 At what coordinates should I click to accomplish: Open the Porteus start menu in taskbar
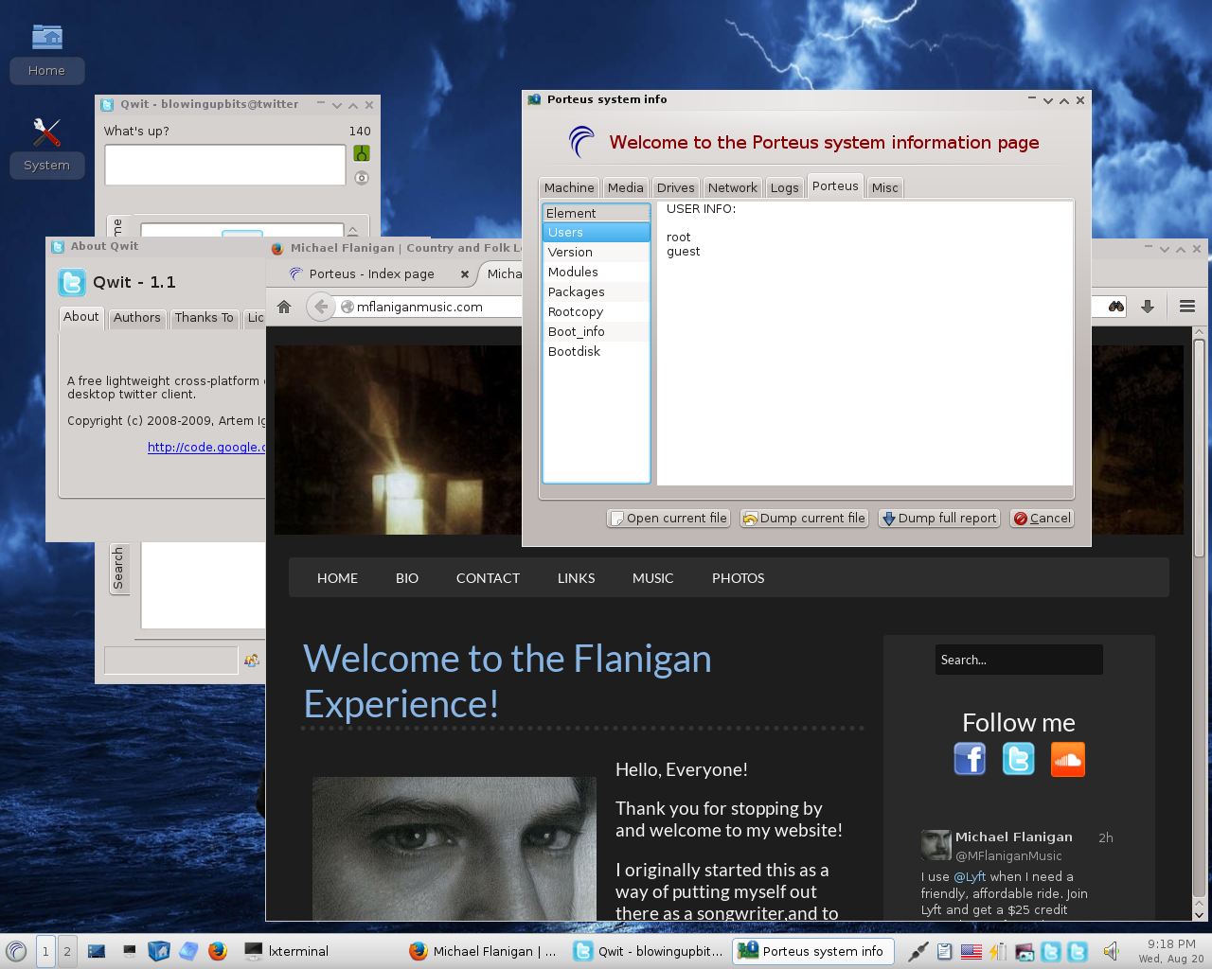(16, 951)
